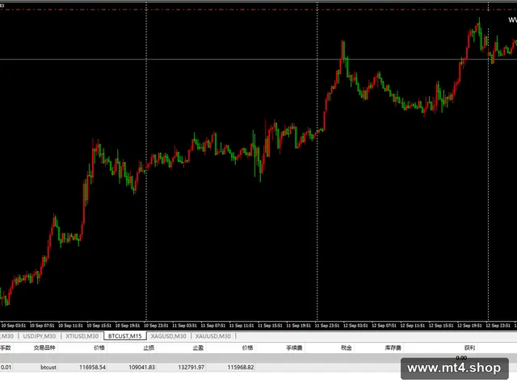
Task: Sort orders by the 手数 column header
Action: tap(6, 347)
